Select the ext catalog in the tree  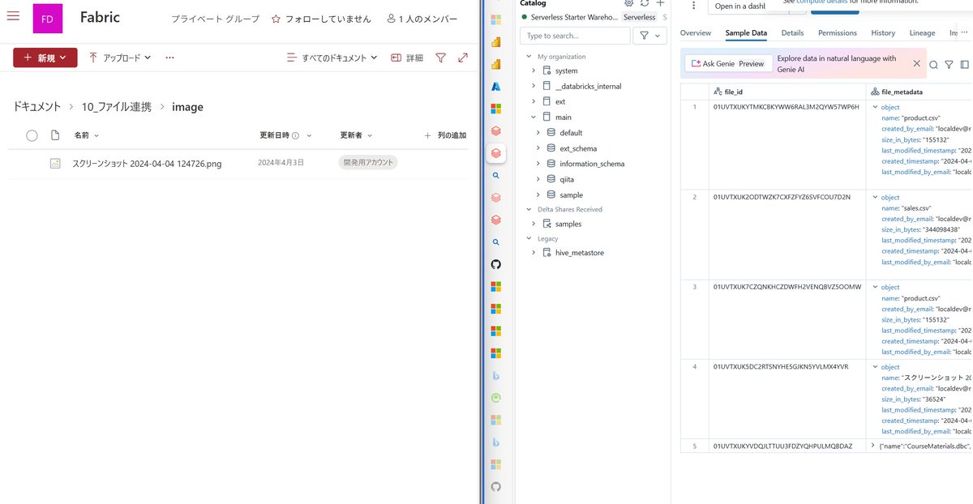point(560,101)
